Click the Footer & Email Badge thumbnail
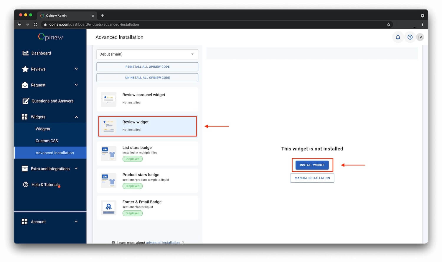Screen dimensions: 442x262 tap(108, 208)
